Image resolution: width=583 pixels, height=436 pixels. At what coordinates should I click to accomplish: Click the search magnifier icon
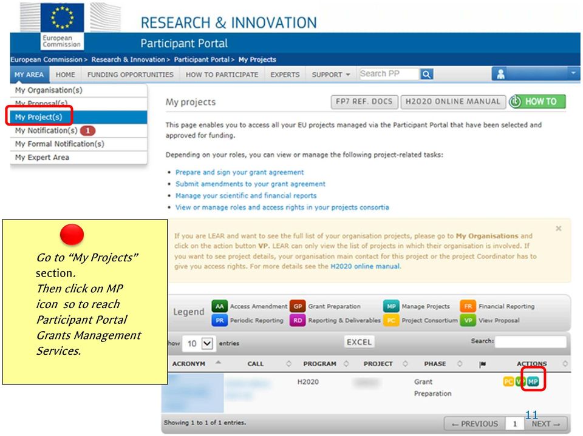tap(426, 74)
